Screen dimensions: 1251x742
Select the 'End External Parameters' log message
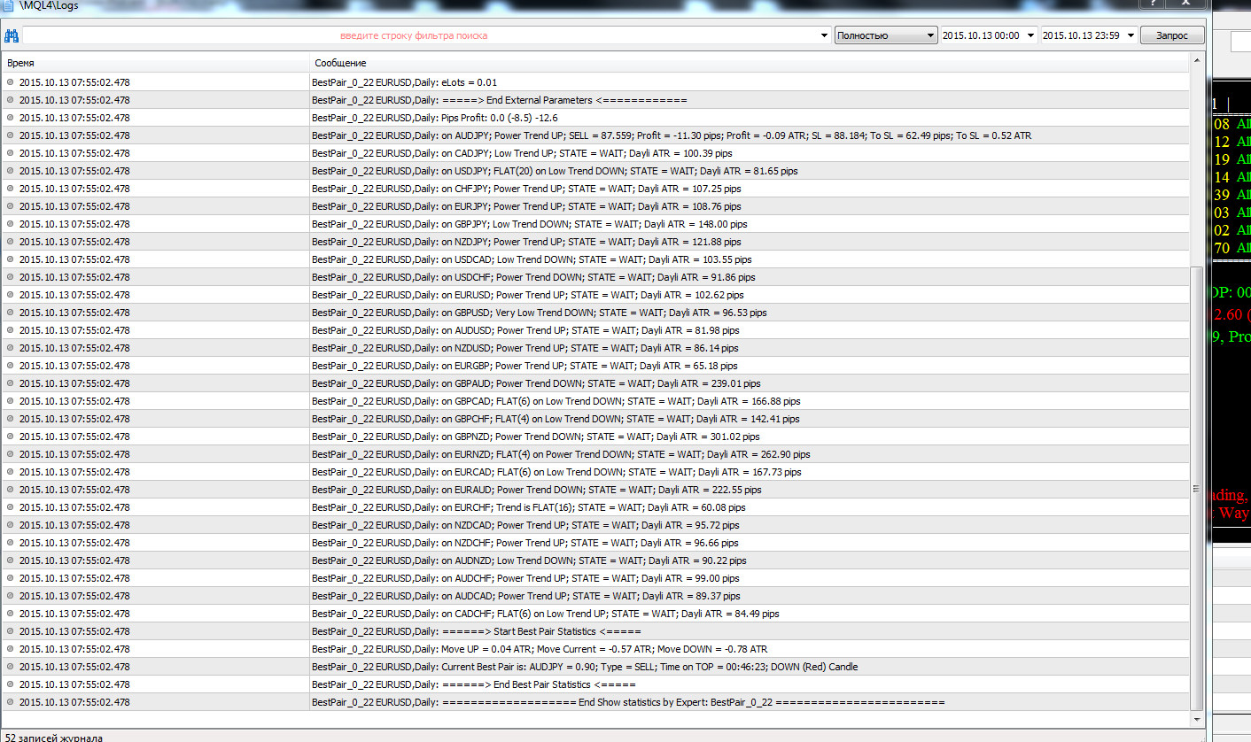click(595, 100)
